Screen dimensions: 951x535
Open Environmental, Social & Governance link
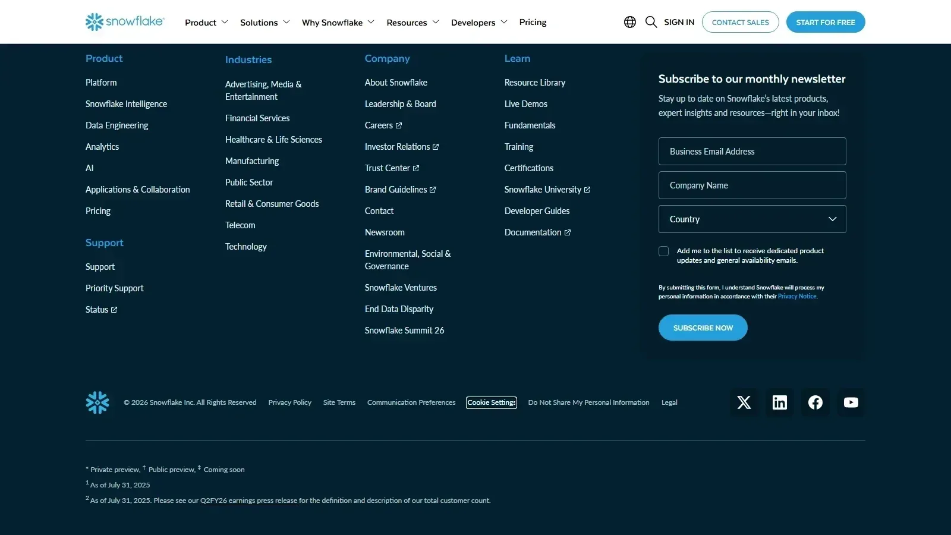click(408, 260)
